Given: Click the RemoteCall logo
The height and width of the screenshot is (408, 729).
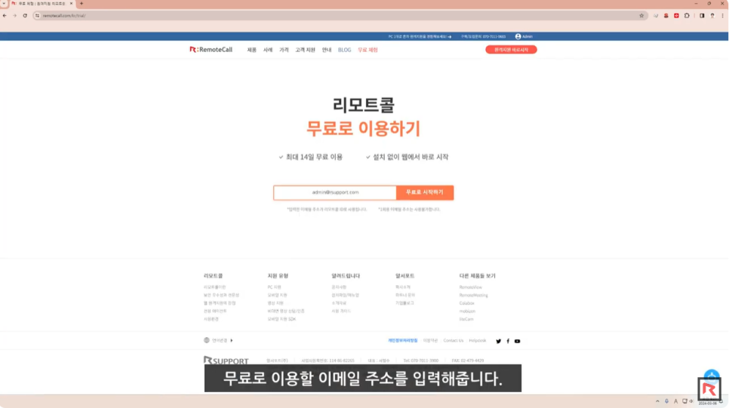Looking at the screenshot, I should tap(211, 50).
